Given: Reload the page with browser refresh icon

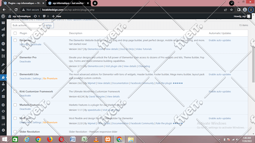Looking at the screenshot, I should pyautogui.click(x=16, y=10).
